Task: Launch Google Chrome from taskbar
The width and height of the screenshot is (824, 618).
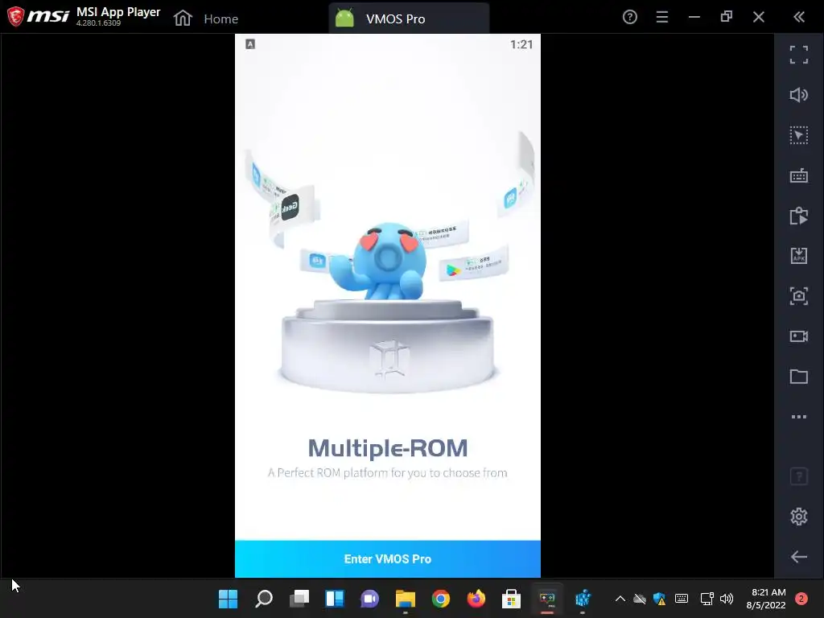Action: pyautogui.click(x=441, y=599)
